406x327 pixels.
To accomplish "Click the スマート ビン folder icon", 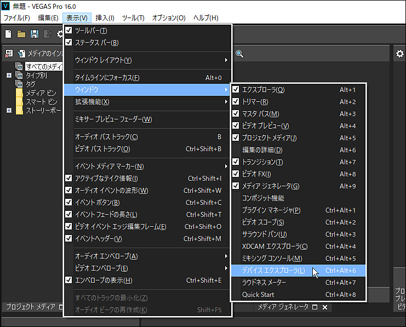I will coord(19,101).
